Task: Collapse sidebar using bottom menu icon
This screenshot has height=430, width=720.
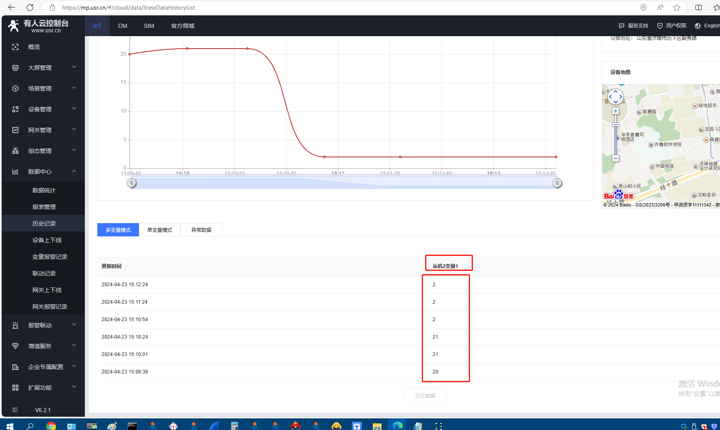Action: (15, 410)
